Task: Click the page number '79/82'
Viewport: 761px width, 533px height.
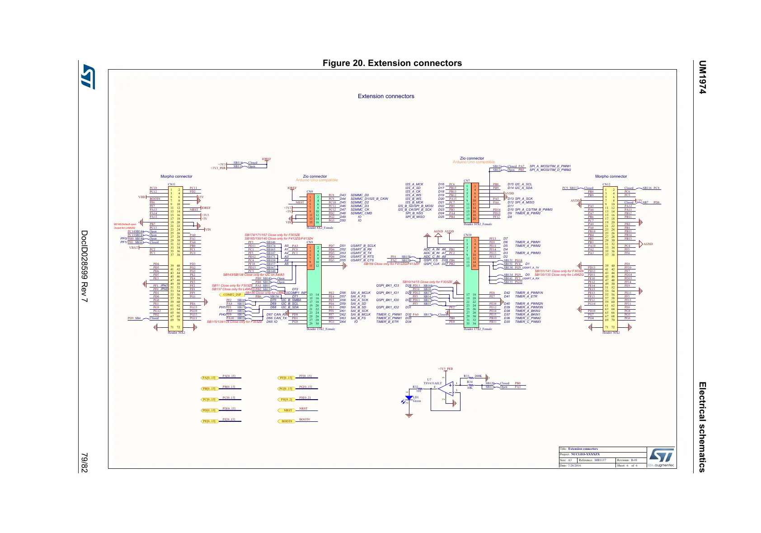Action: click(x=84, y=462)
